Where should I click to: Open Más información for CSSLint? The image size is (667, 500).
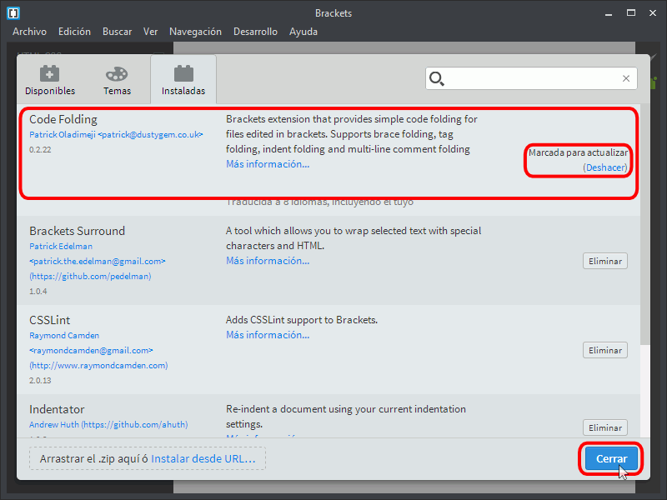268,335
